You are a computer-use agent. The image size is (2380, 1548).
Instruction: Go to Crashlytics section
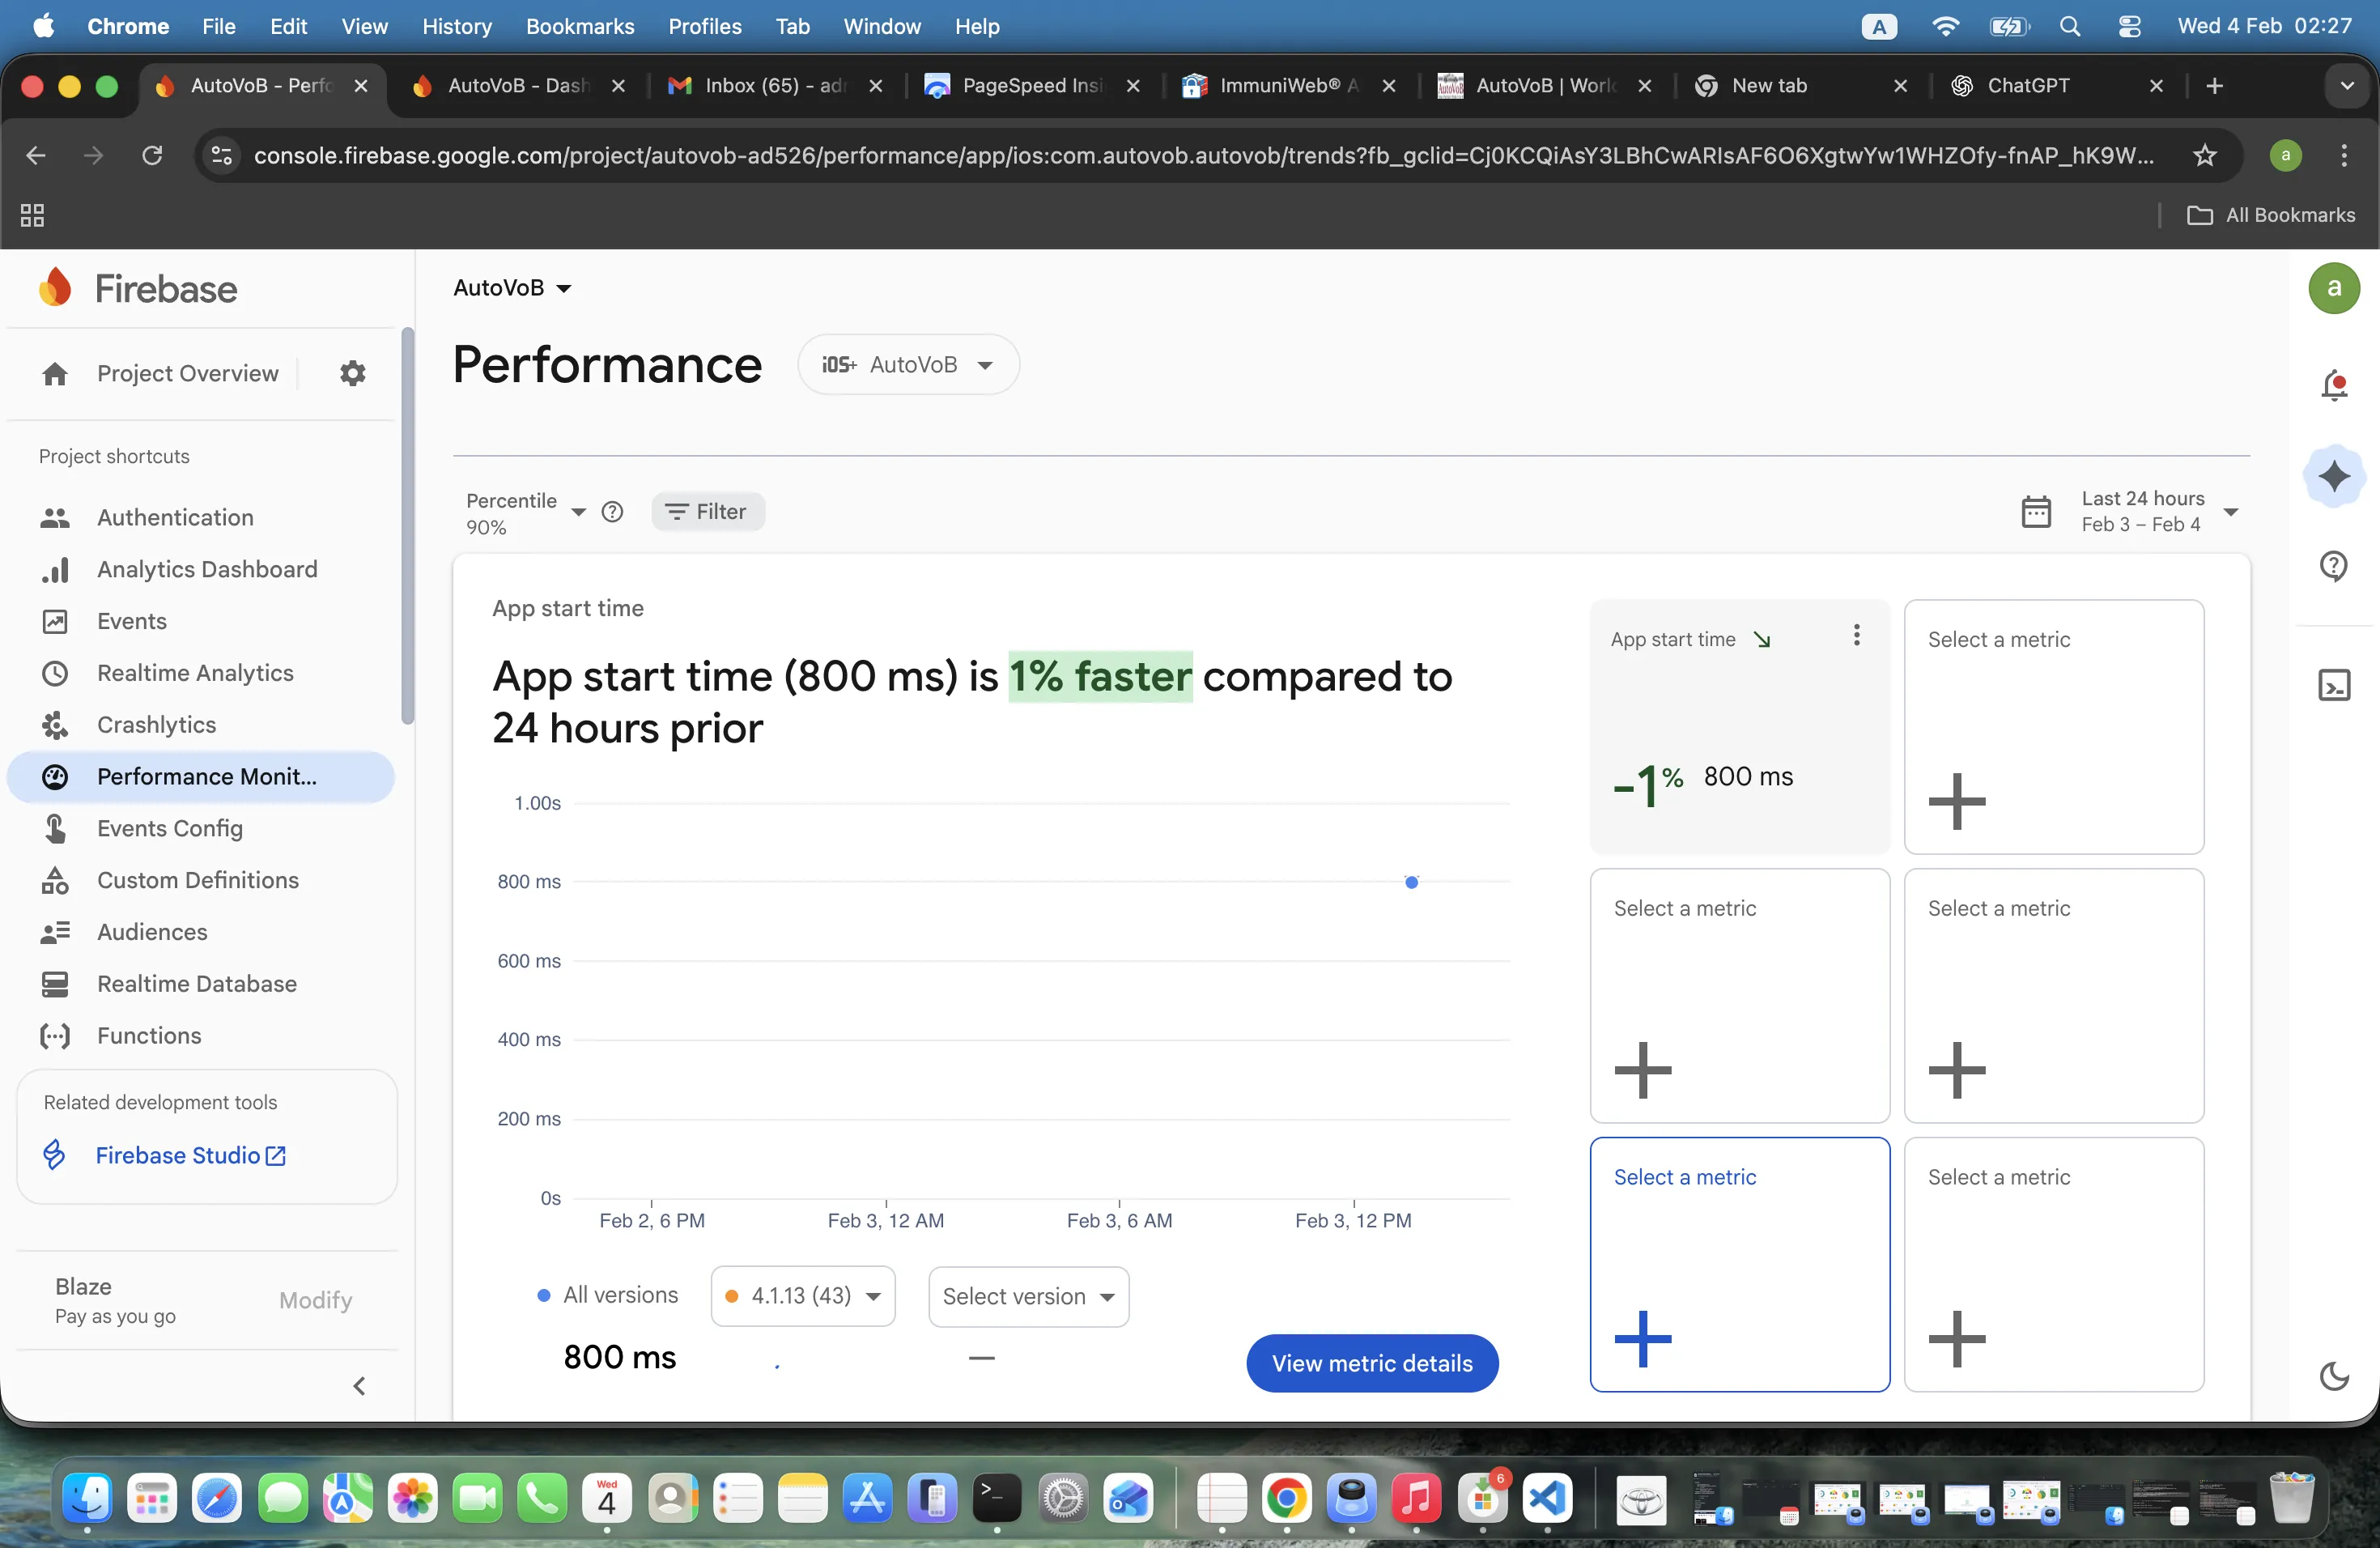click(x=156, y=725)
